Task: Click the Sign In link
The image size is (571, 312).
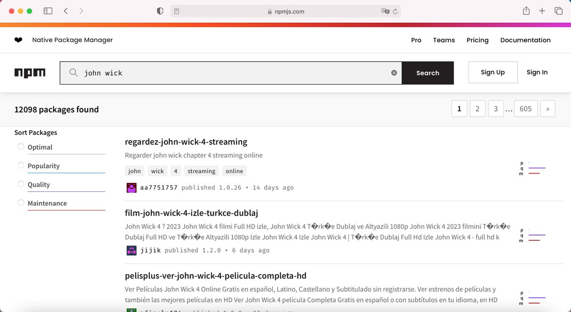Action: [537, 72]
